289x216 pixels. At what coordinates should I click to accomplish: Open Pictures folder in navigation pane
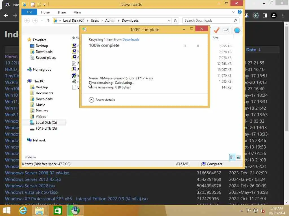click(x=42, y=111)
